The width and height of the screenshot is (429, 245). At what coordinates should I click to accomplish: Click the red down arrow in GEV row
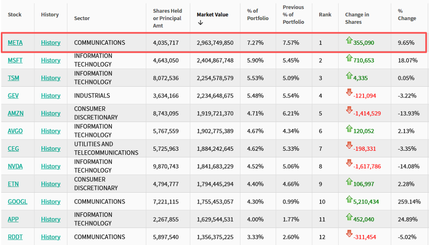click(x=349, y=93)
